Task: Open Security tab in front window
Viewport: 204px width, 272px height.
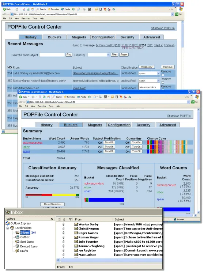Action: coord(143,125)
